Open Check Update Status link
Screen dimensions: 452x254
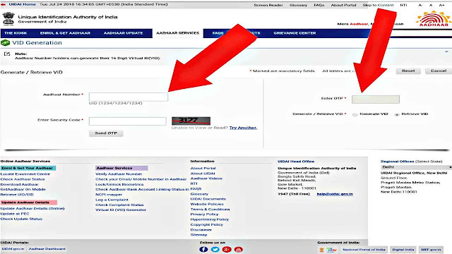(x=21, y=219)
